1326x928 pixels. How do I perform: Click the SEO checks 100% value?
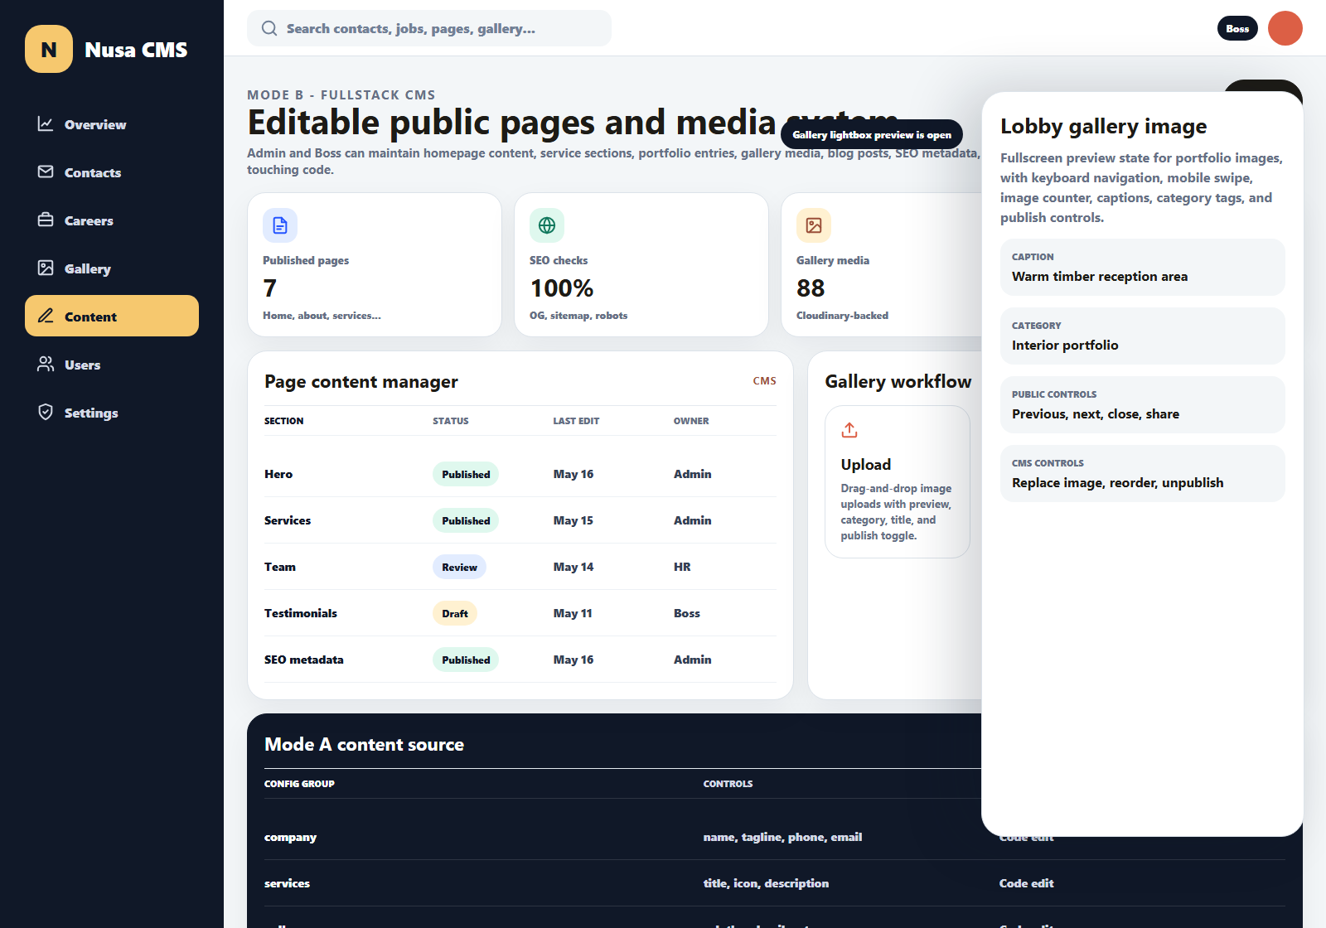562,288
